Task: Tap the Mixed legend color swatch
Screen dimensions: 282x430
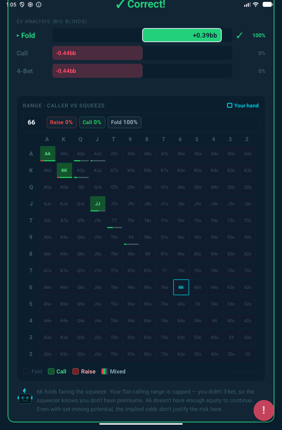Action: [x=105, y=372]
